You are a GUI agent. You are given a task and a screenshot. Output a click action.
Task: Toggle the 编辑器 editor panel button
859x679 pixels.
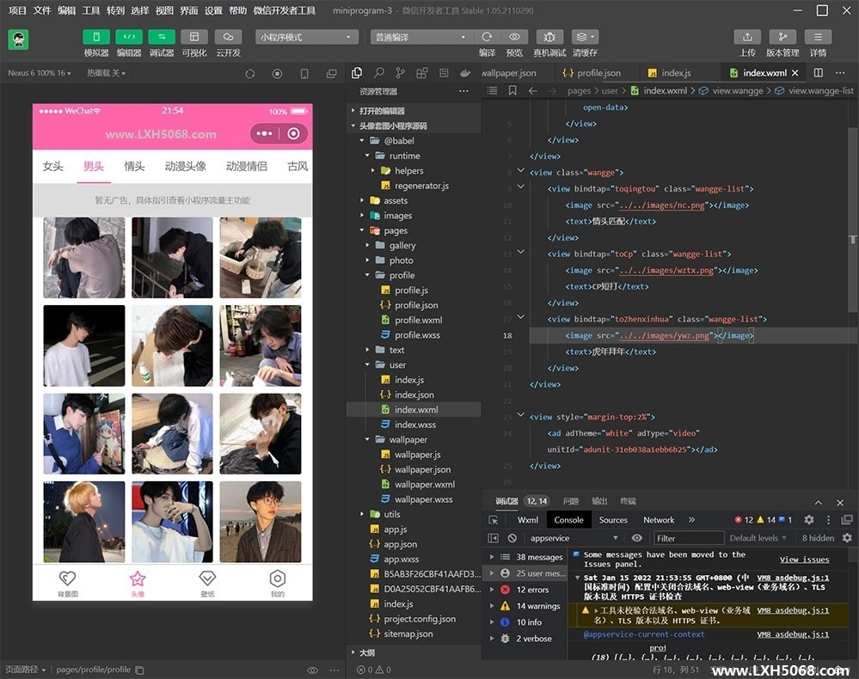[x=129, y=37]
